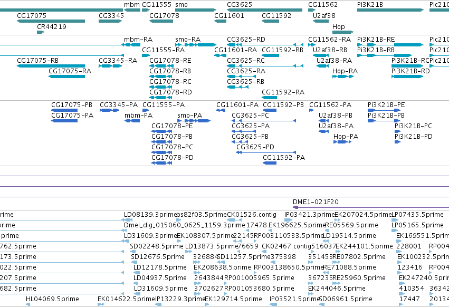
Task: Click protein Pi3K21B-PD
Action: point(397,142)
